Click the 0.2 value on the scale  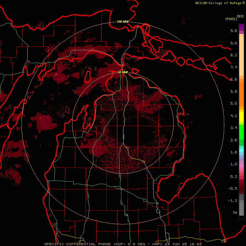pos(234,177)
